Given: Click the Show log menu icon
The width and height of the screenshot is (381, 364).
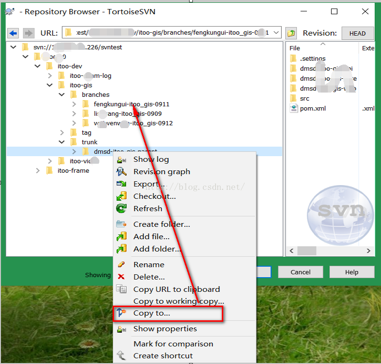Looking at the screenshot, I should coord(121,159).
